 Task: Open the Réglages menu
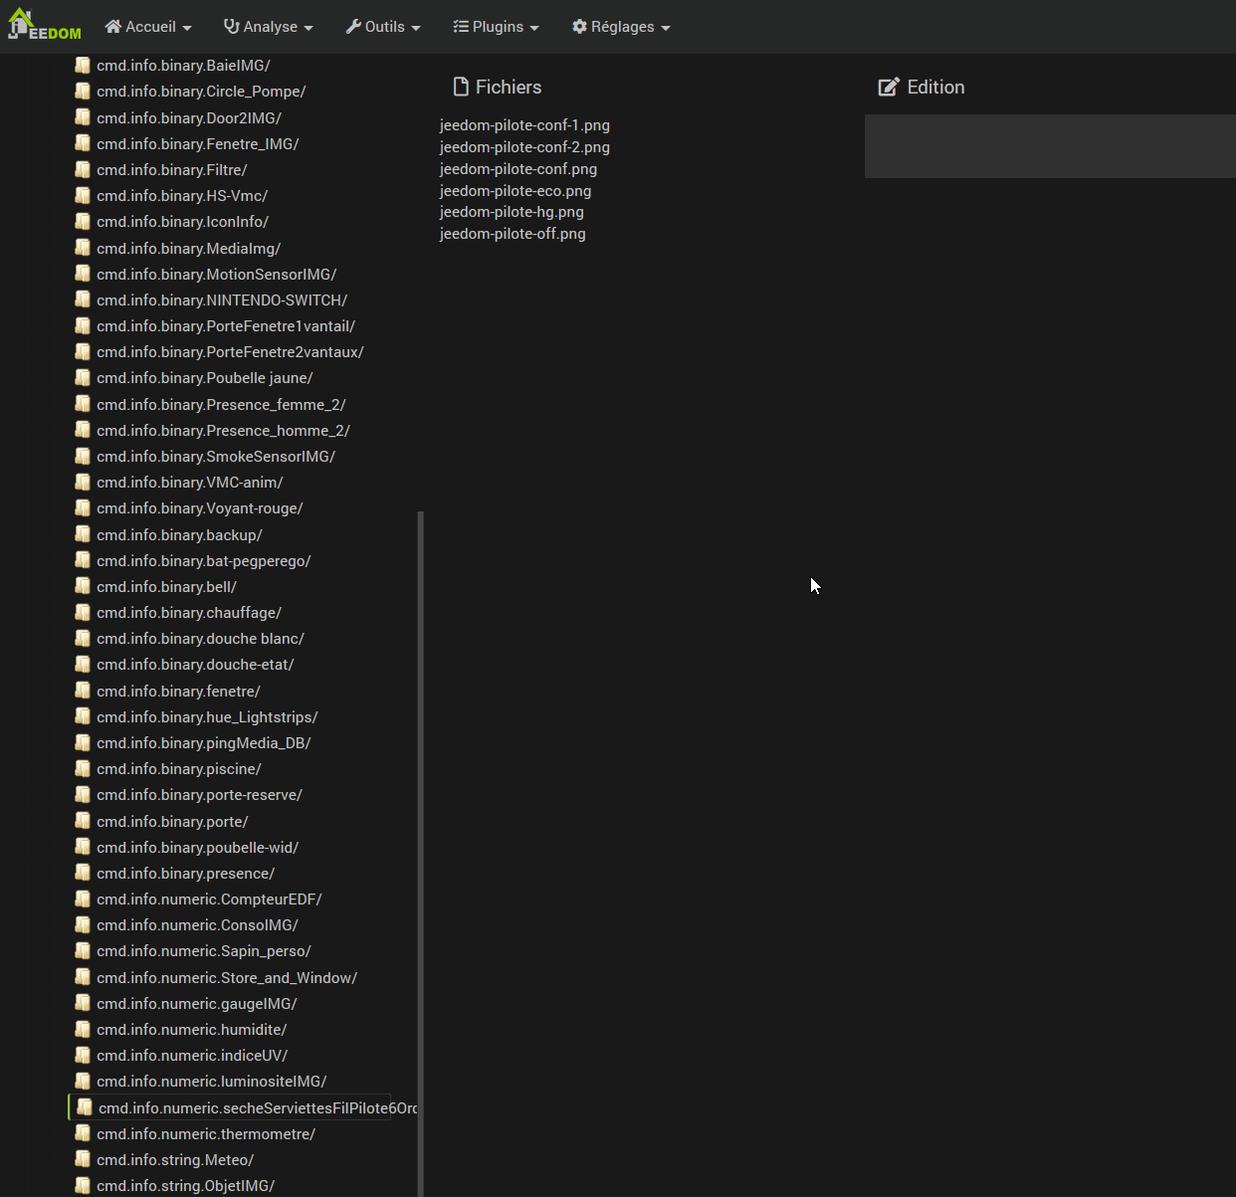(621, 27)
